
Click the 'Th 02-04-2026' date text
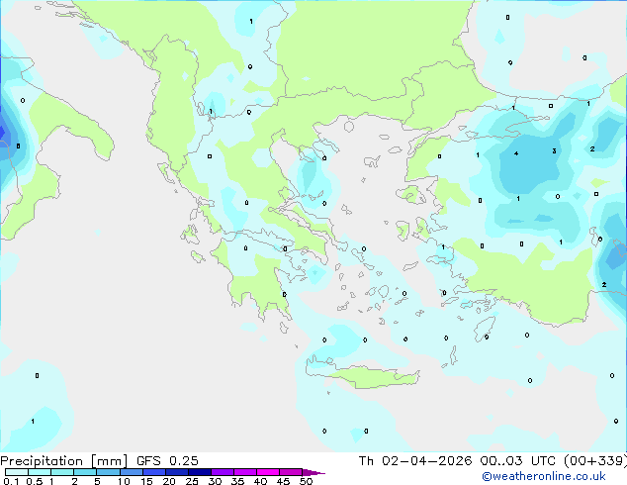(x=415, y=460)
